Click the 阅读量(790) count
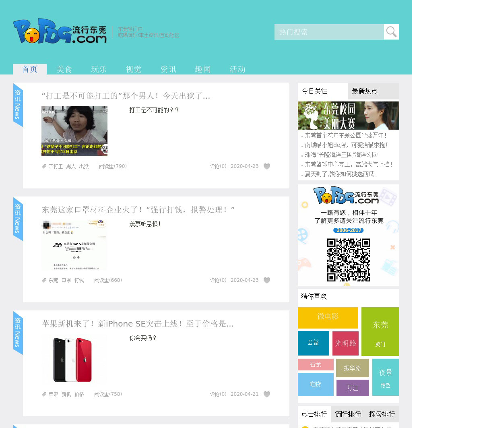The height and width of the screenshot is (428, 483). pos(113,166)
